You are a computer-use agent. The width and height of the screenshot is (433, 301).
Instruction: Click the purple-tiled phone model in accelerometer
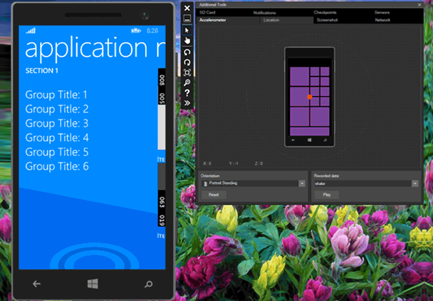(310, 97)
